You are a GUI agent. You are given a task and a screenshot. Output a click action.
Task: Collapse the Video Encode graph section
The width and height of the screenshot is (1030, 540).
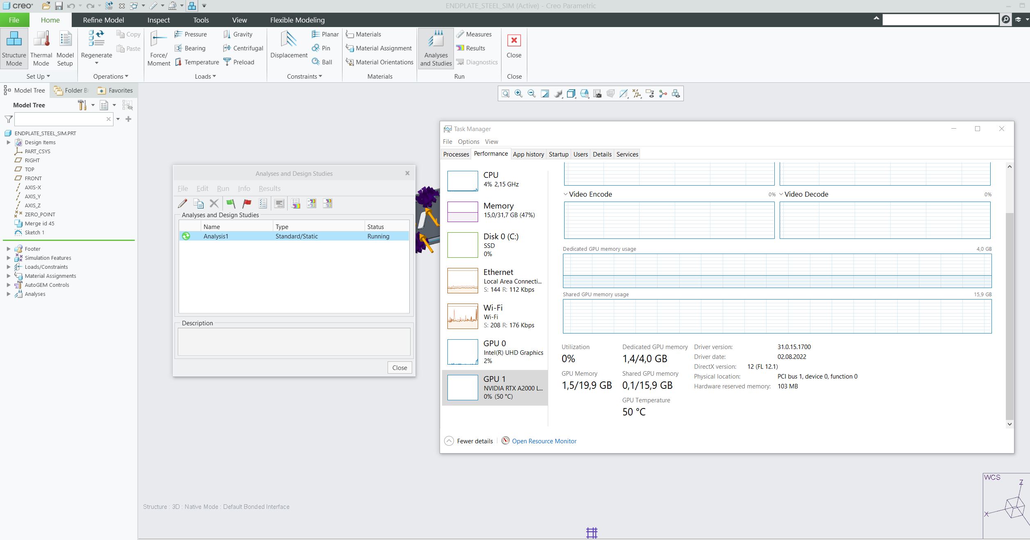(566, 194)
